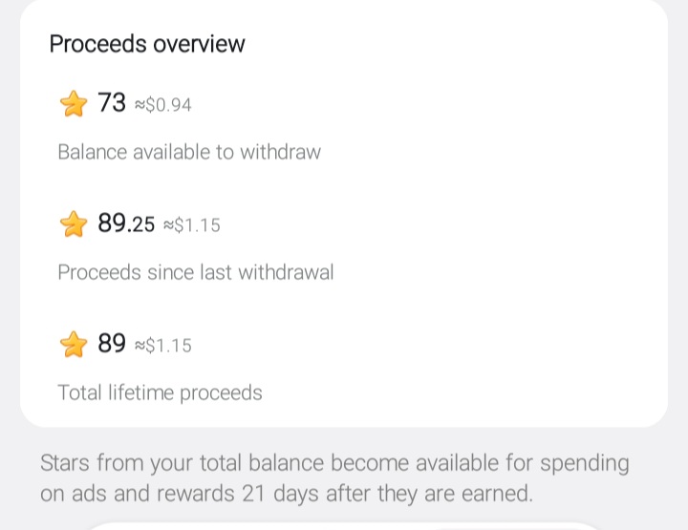Image resolution: width=688 pixels, height=530 pixels.
Task: Click the Proceeds overview heading
Action: pos(147,44)
